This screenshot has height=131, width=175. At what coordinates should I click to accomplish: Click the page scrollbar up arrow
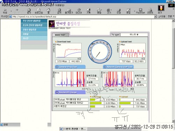173,21
